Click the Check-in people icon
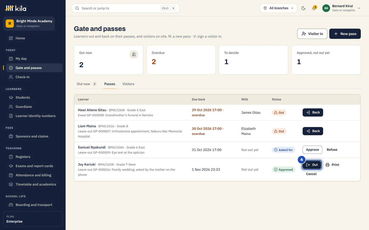Image resolution: width=369 pixels, height=230 pixels. (x=11, y=77)
